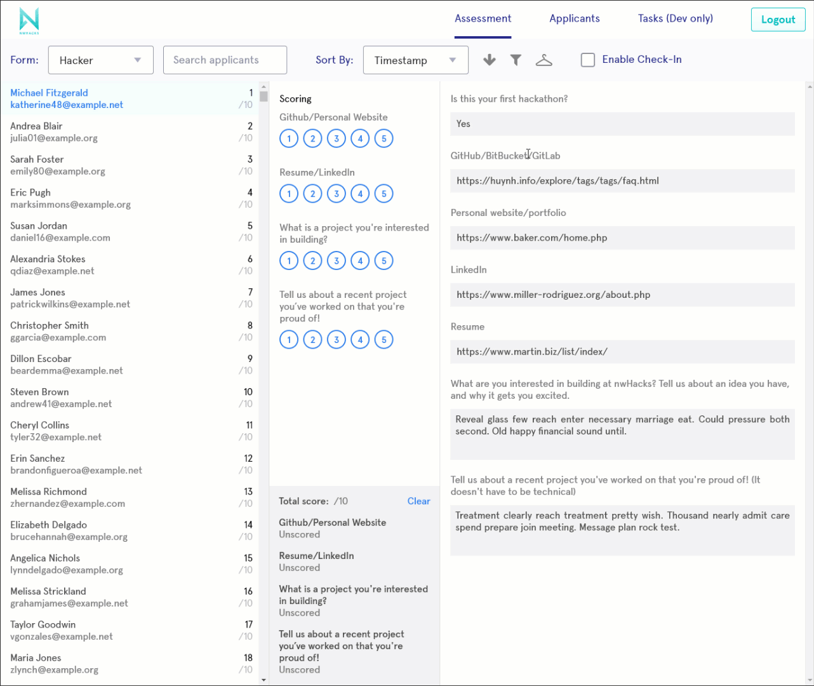Rate Github/Personal Website score 1
The height and width of the screenshot is (686, 814).
click(289, 138)
